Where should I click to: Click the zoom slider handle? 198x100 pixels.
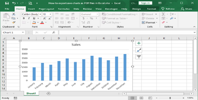pyautogui.click(x=170, y=98)
